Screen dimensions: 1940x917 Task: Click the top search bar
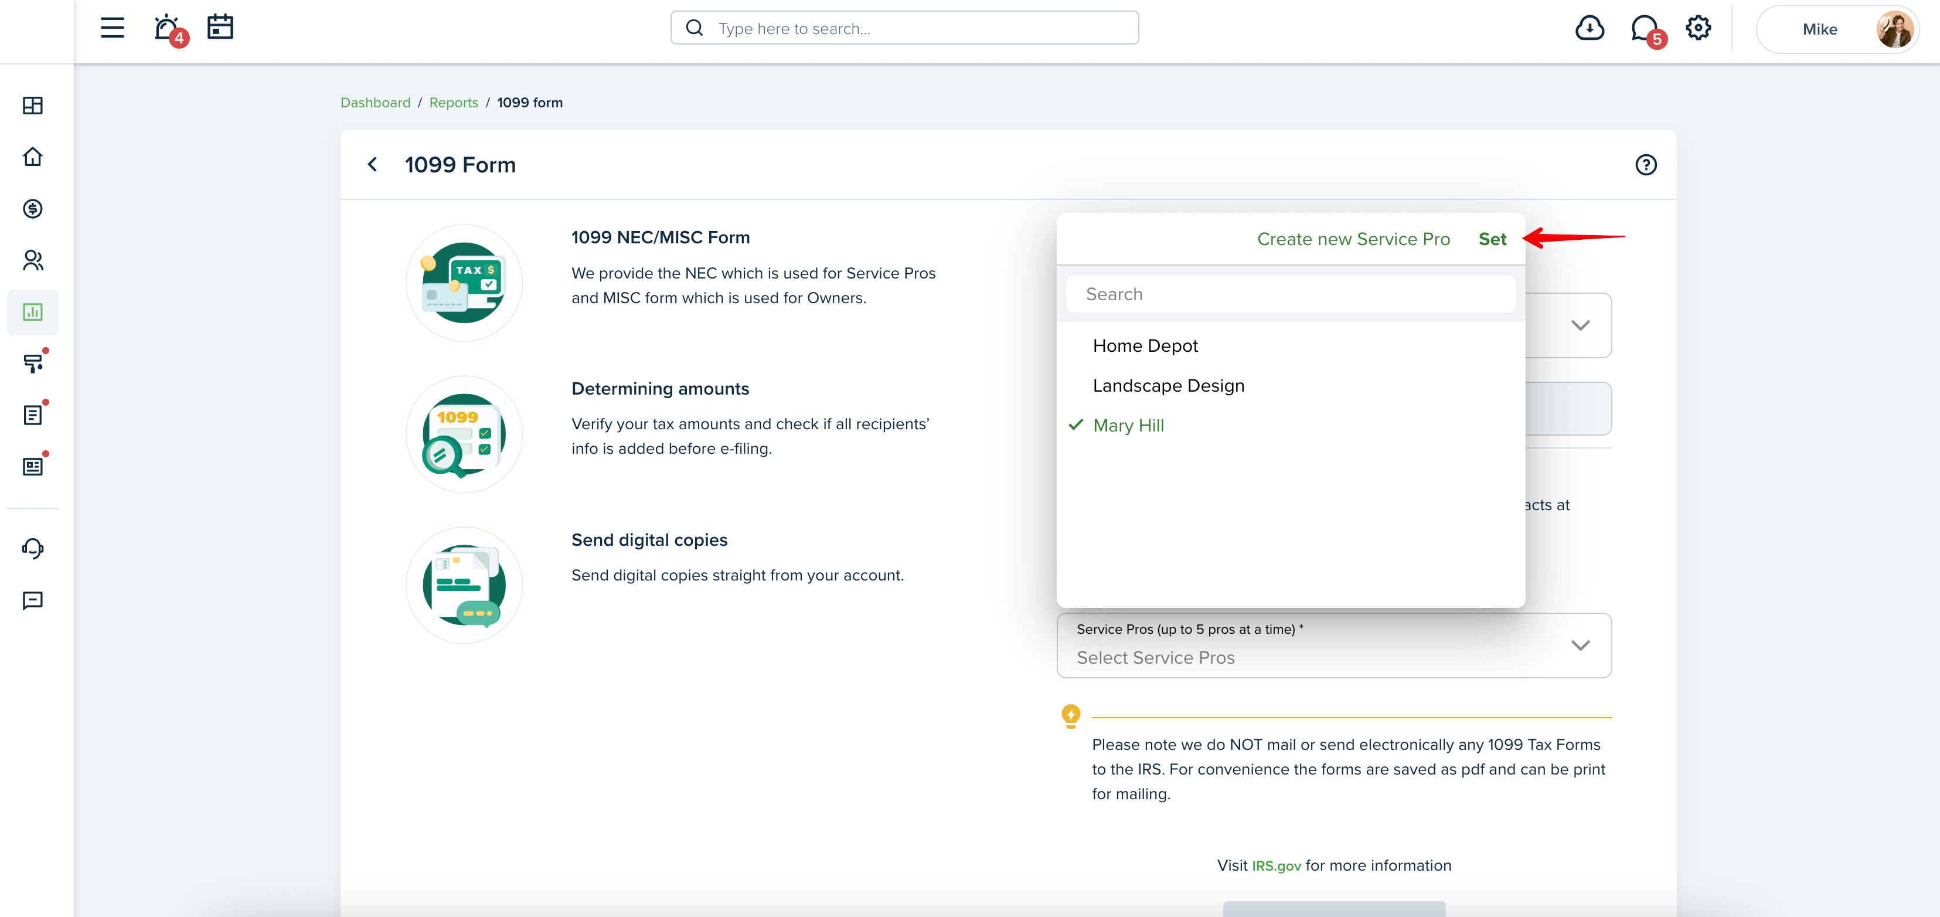[904, 29]
